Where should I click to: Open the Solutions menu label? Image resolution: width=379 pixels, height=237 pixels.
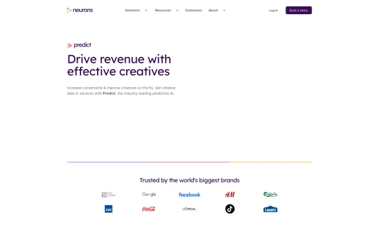[133, 11]
